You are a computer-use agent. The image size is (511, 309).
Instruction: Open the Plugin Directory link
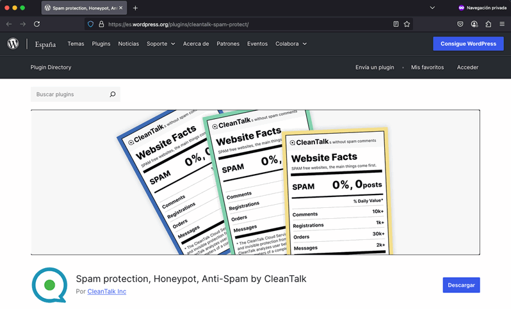[x=51, y=67]
